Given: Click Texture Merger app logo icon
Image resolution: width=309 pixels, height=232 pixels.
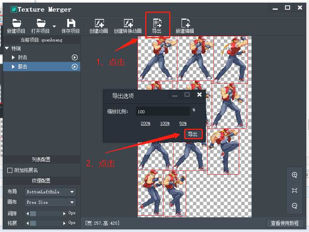Looking at the screenshot, I should tap(14, 9).
